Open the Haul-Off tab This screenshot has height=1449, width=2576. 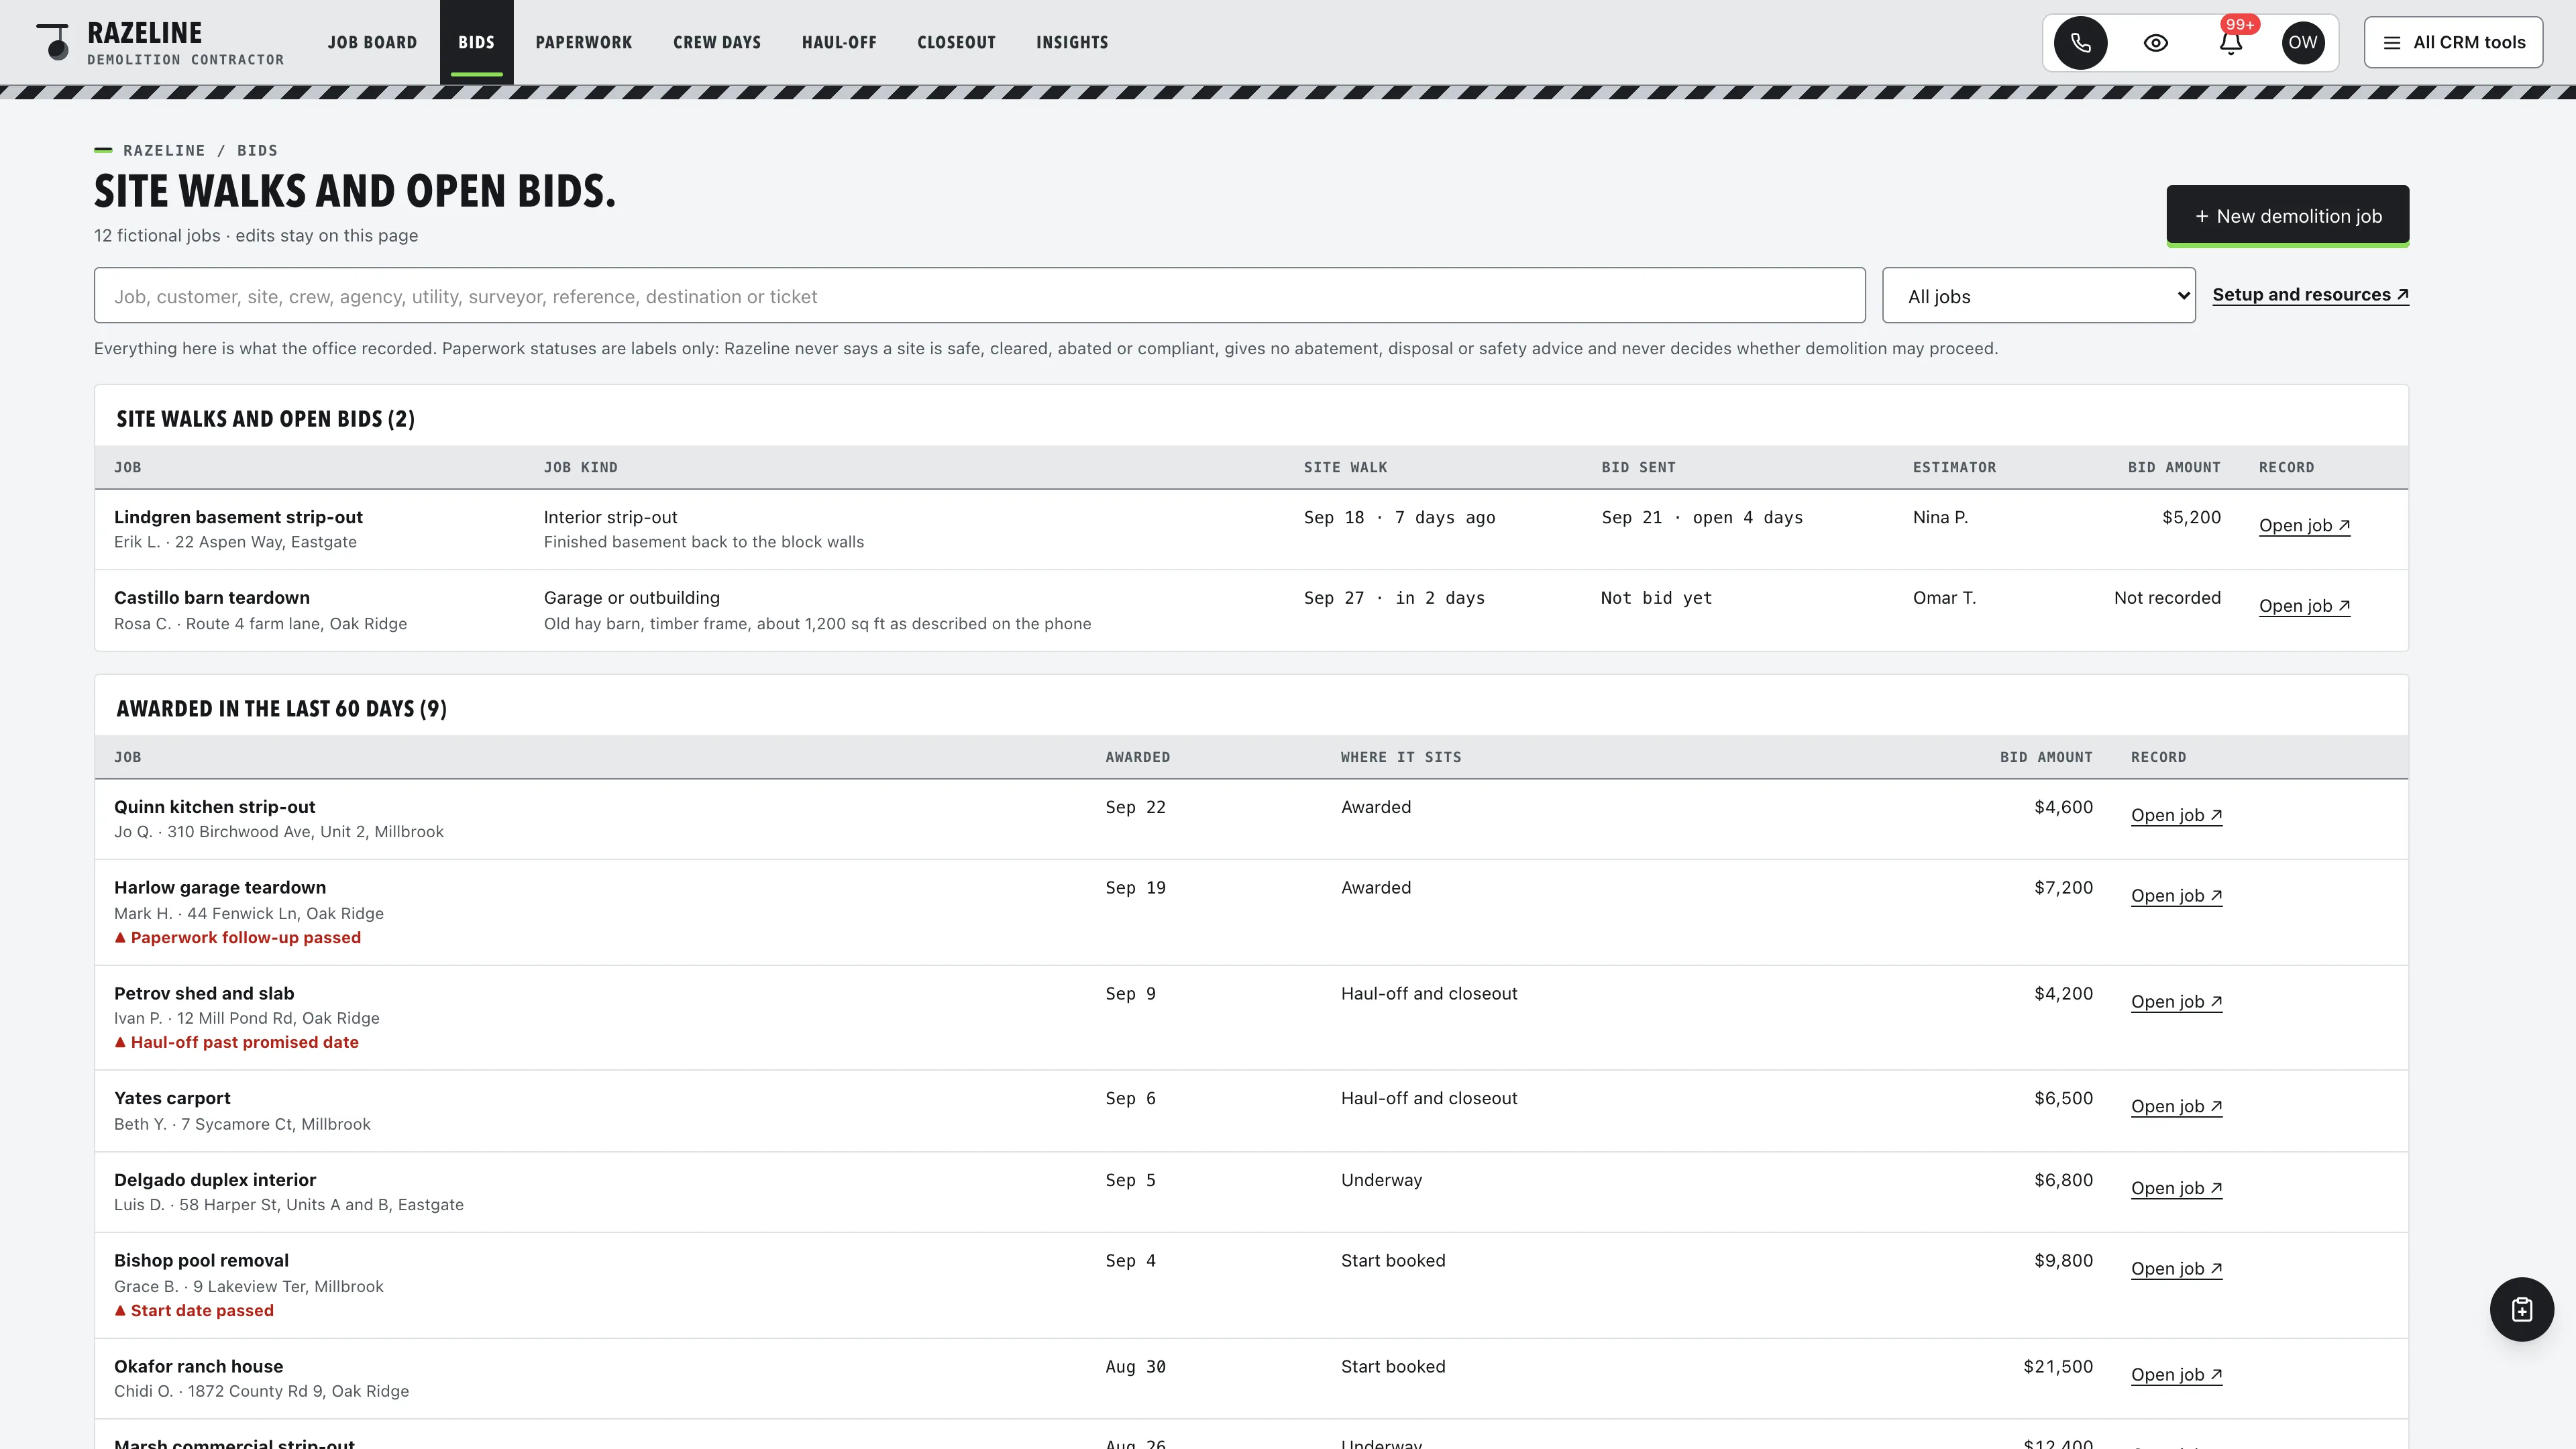838,42
